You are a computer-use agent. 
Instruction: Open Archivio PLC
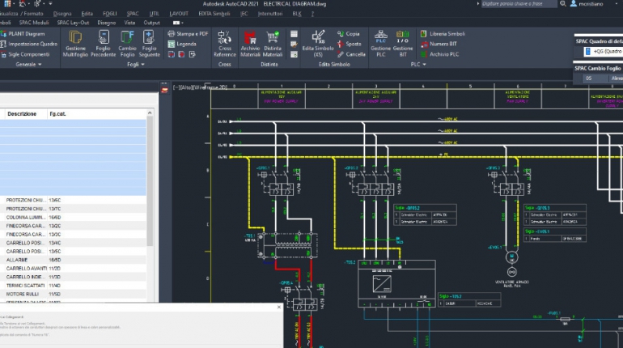point(439,54)
